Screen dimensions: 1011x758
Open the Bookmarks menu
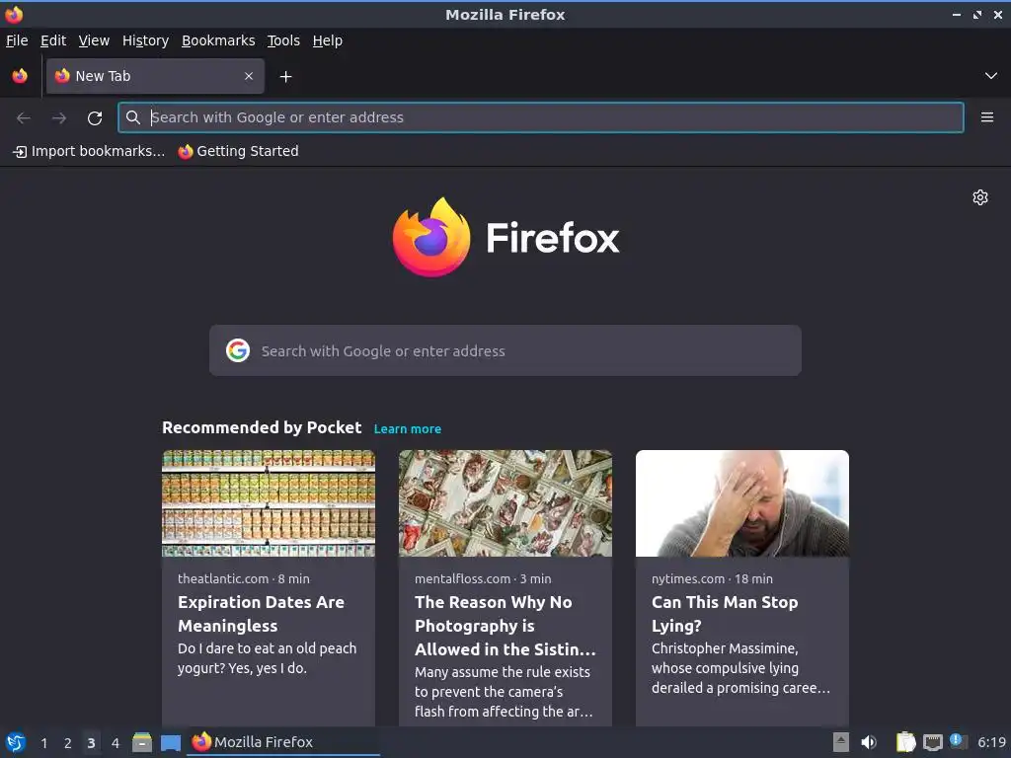coord(218,40)
